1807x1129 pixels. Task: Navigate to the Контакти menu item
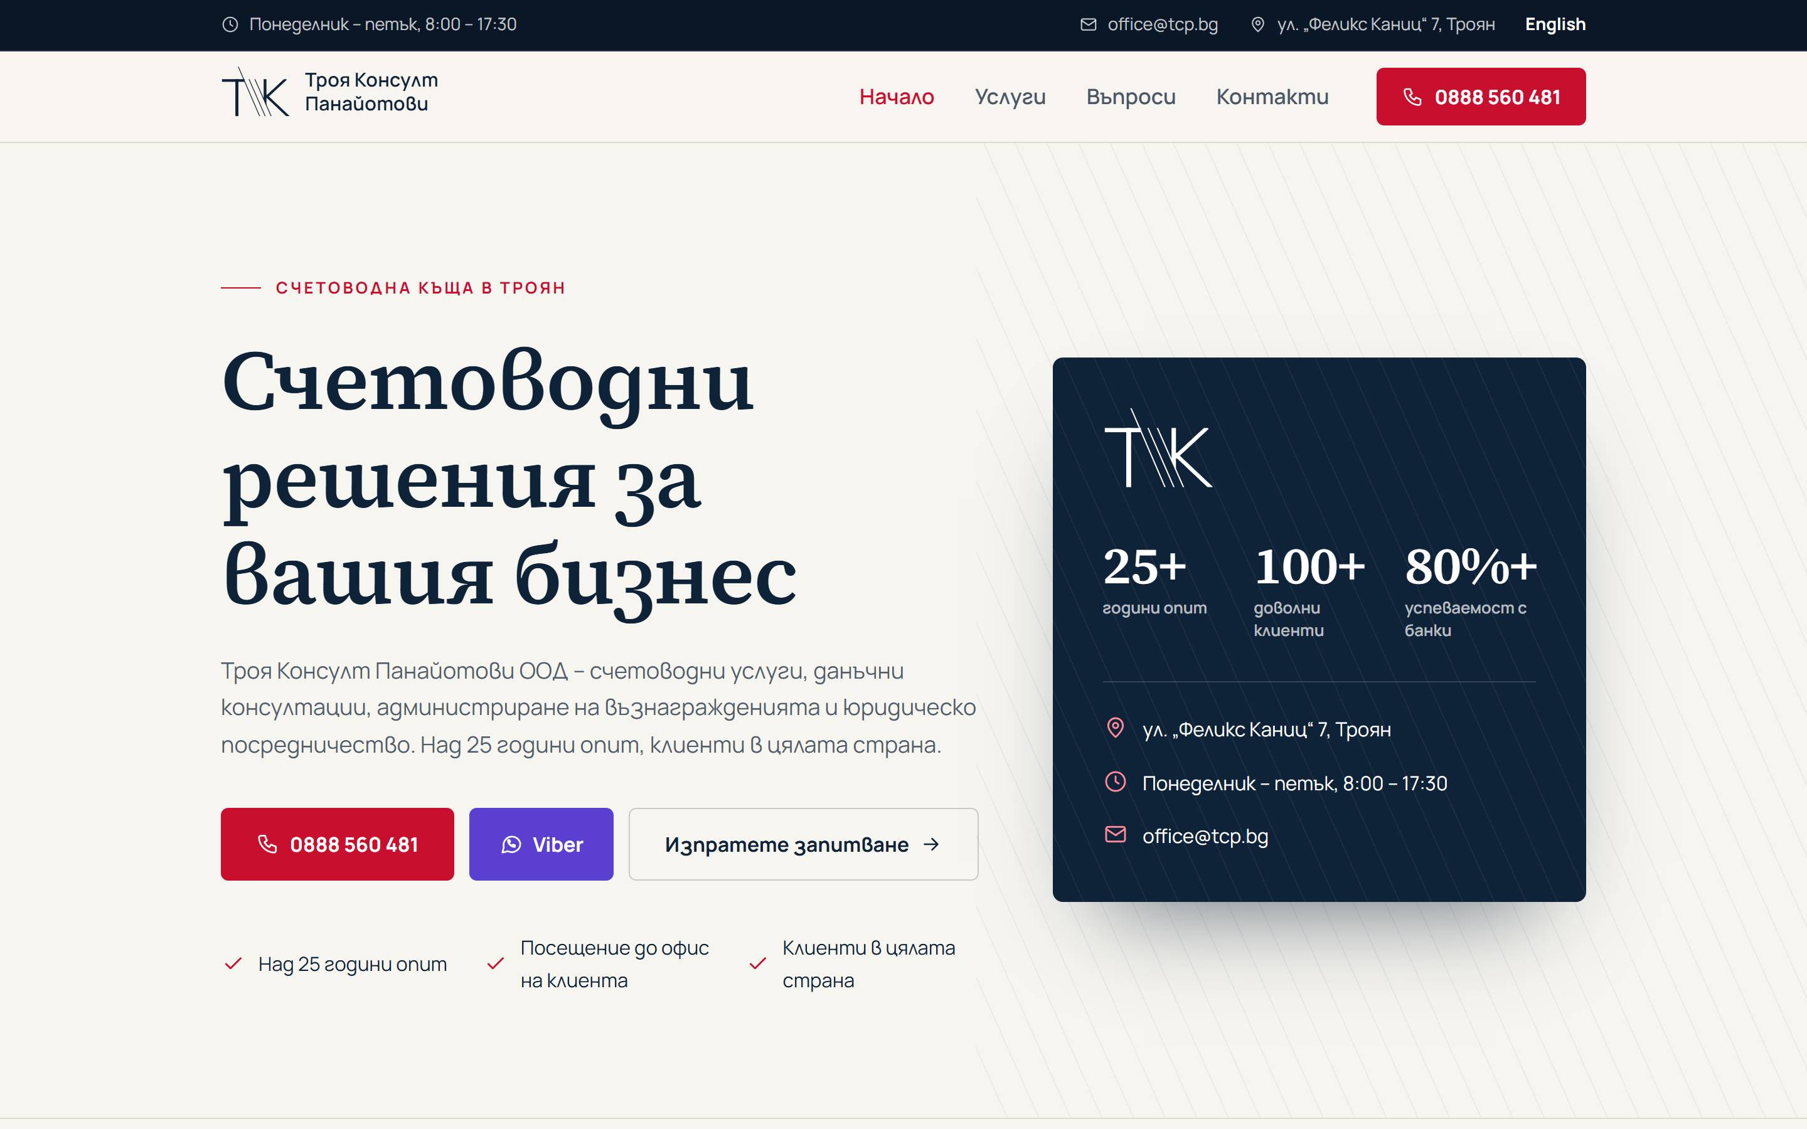click(1272, 97)
